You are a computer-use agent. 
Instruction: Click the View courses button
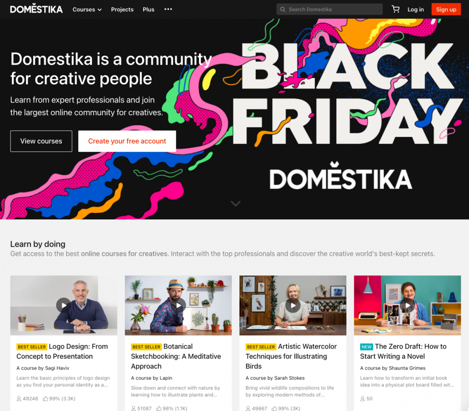coord(41,141)
